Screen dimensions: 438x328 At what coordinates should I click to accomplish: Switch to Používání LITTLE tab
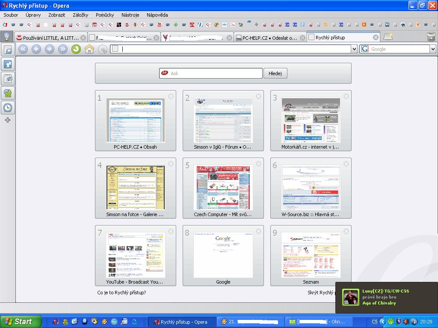coord(50,38)
